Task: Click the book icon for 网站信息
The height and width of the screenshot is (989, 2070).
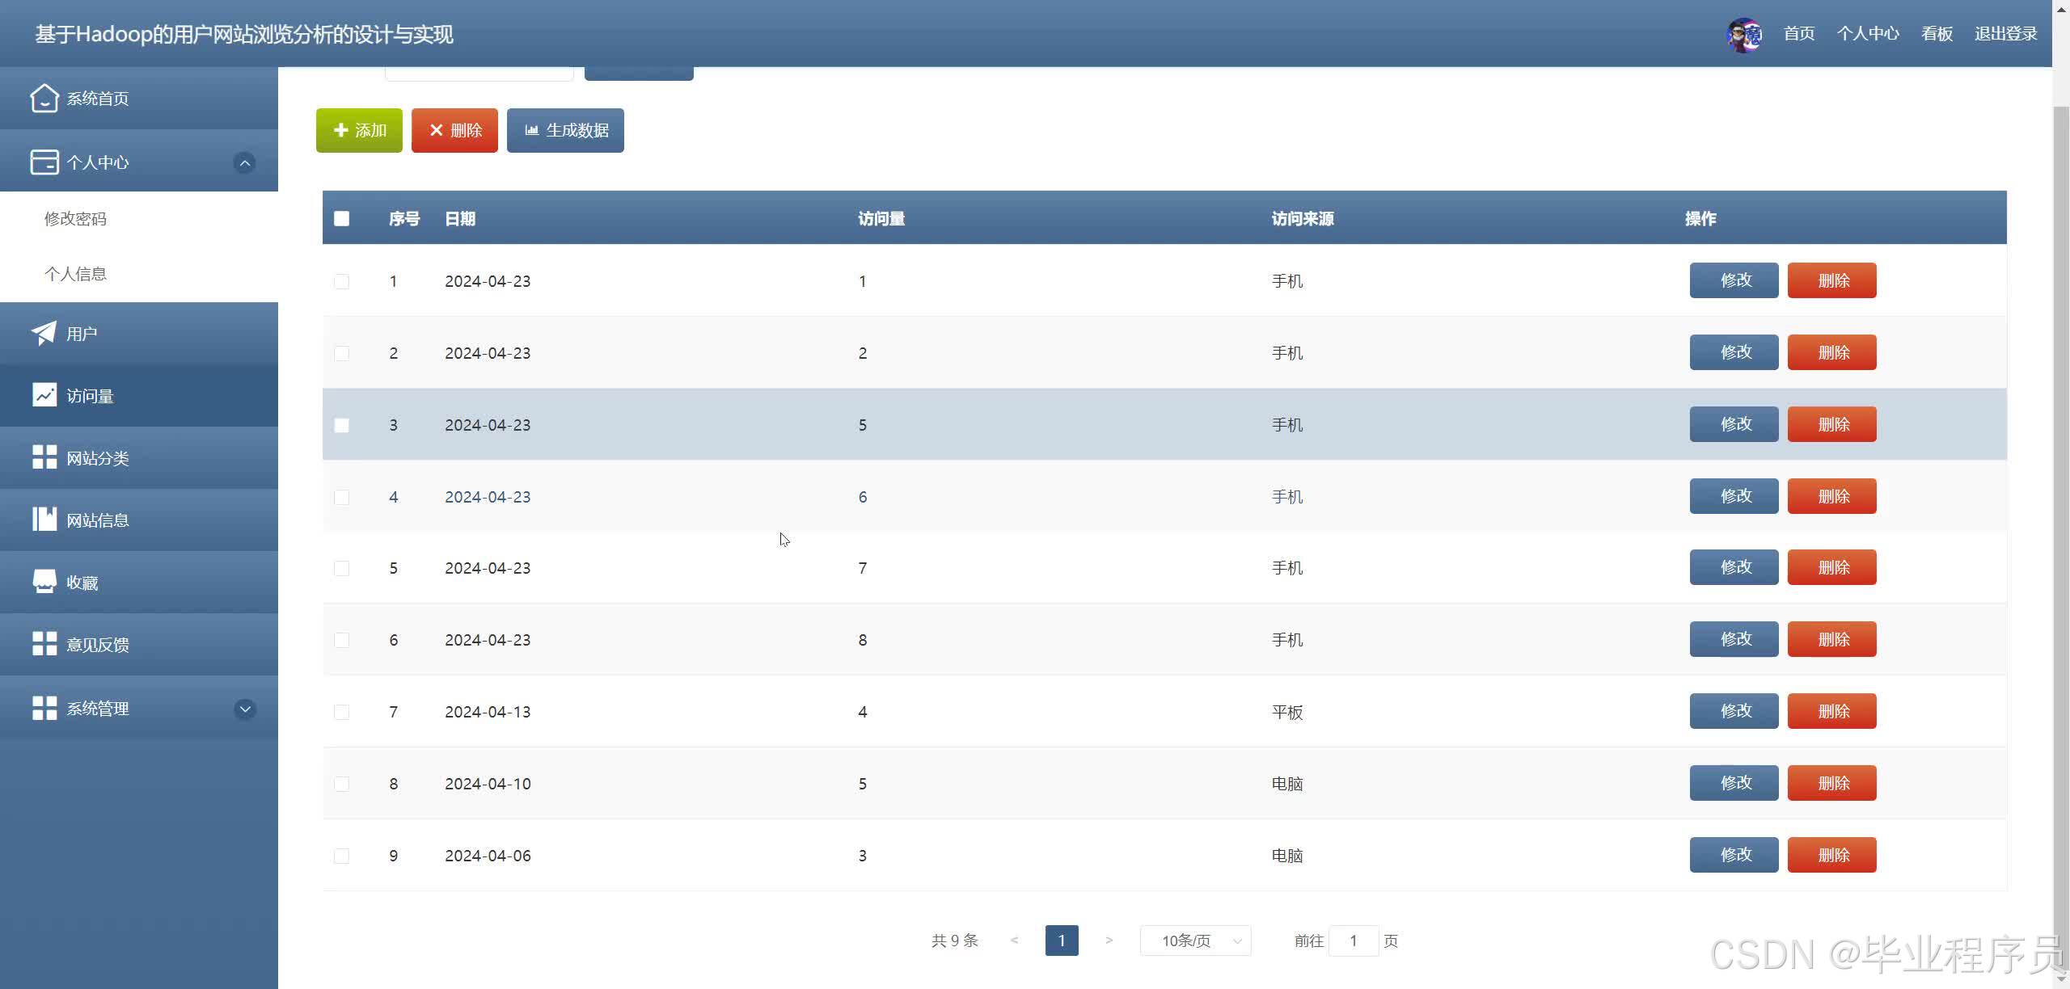Action: pos(44,520)
